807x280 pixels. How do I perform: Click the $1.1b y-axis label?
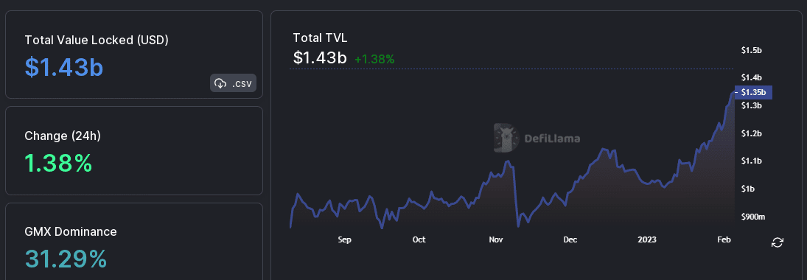point(752,161)
